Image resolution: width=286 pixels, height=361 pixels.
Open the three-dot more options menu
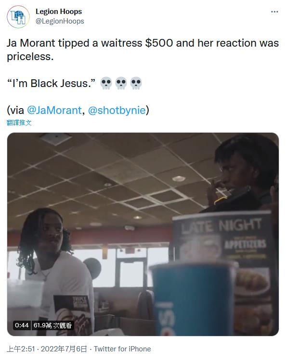pos(274,12)
